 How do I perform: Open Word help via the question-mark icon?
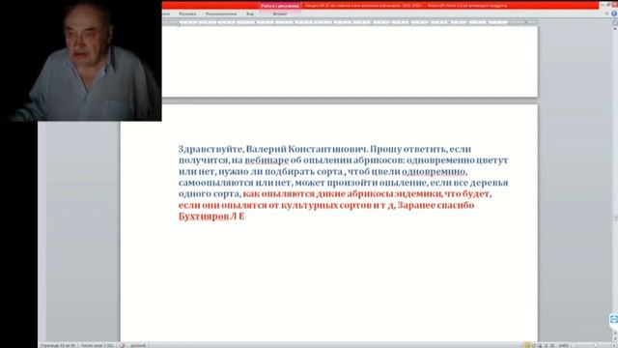(x=614, y=14)
